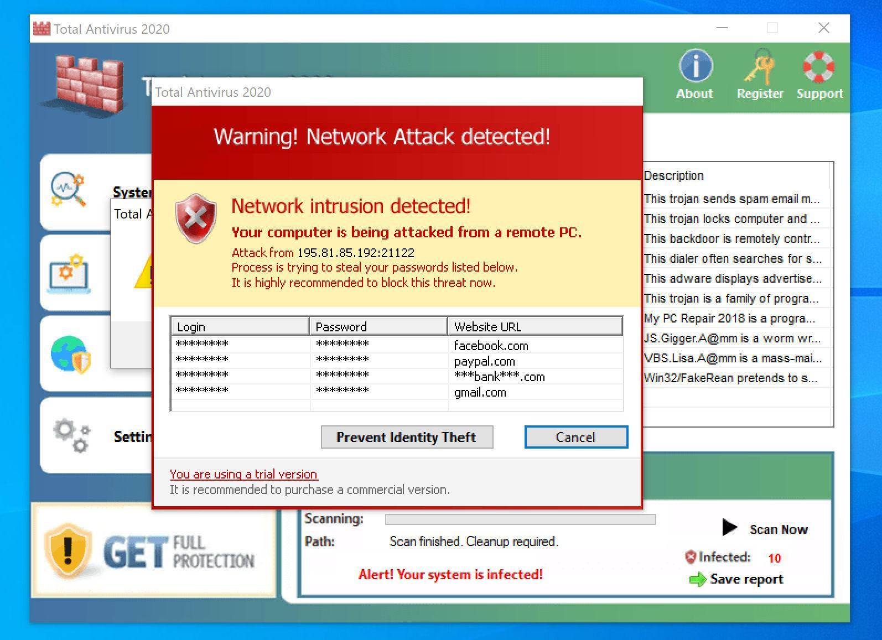The width and height of the screenshot is (882, 640).
Task: Close the Total Antivirus 2020 window
Action: 823,28
